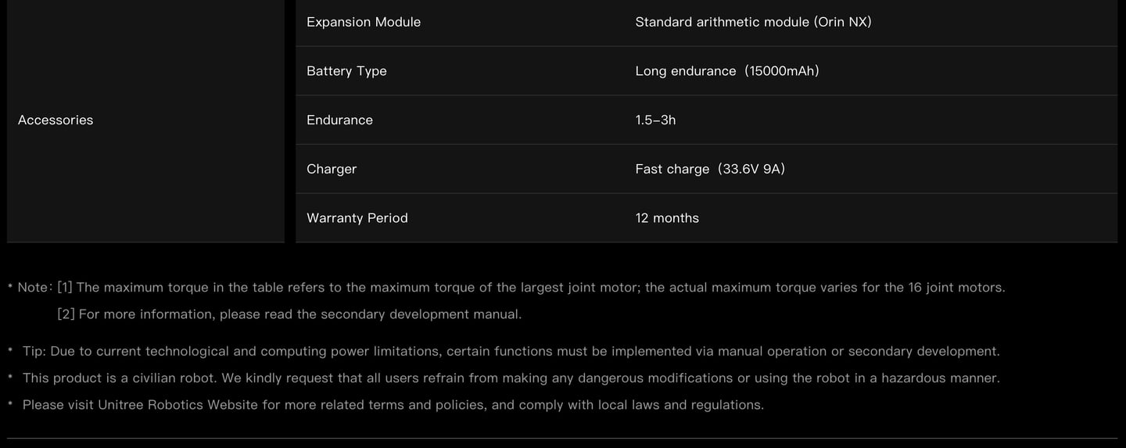This screenshot has height=448, width=1126.
Task: Click the word Note at the start of the notes
Action: pos(33,288)
